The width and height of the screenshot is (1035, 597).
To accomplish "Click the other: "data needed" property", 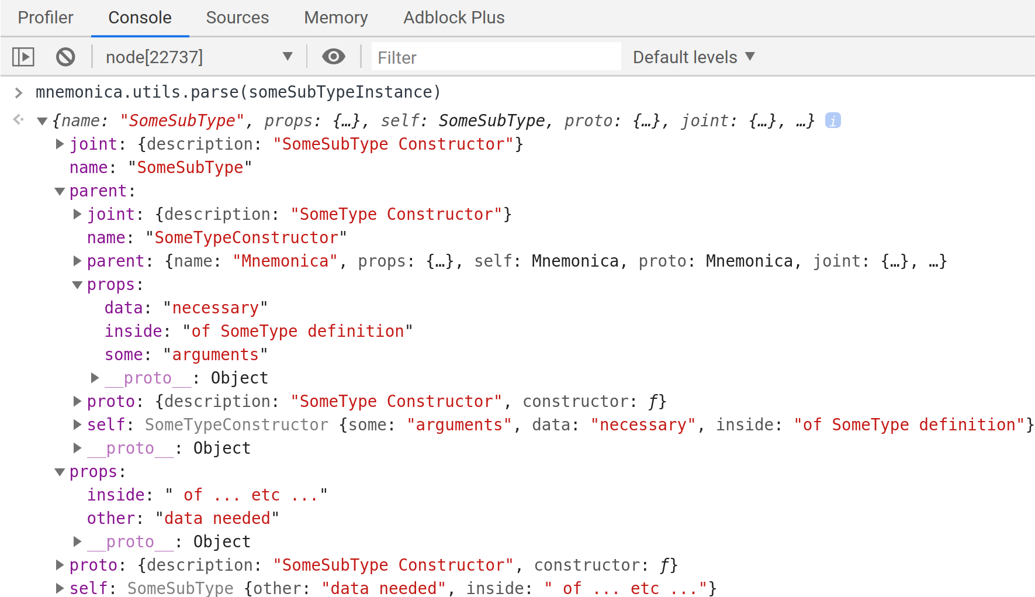I will tap(183, 518).
